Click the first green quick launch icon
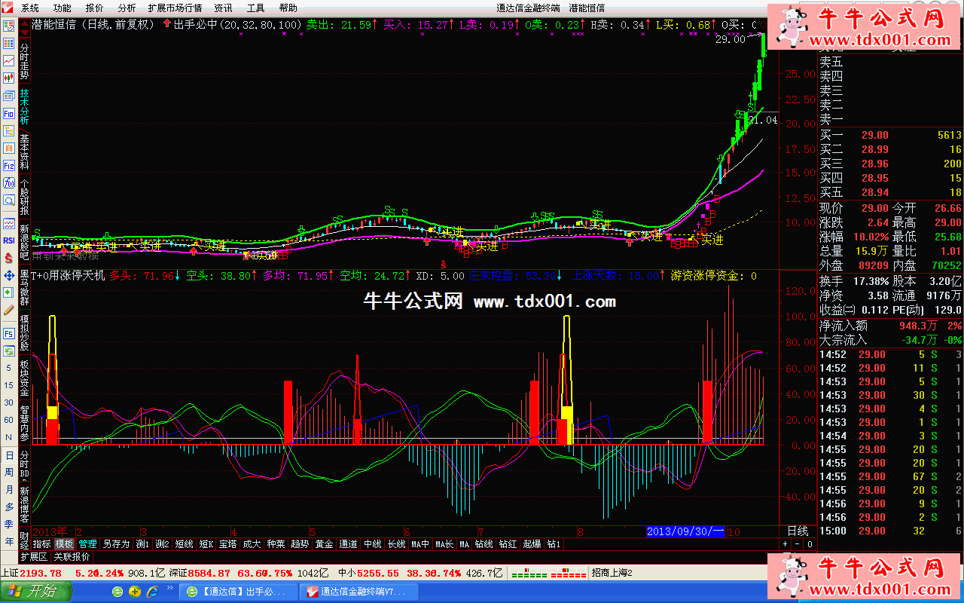 [x=117, y=592]
